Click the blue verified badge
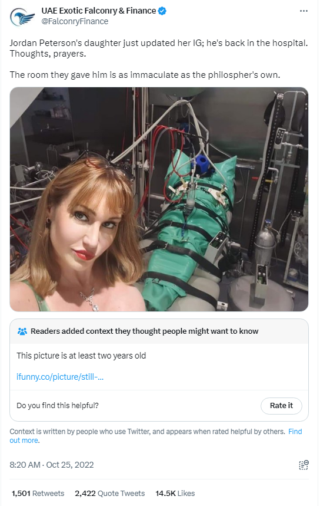320x506 pixels. click(162, 11)
